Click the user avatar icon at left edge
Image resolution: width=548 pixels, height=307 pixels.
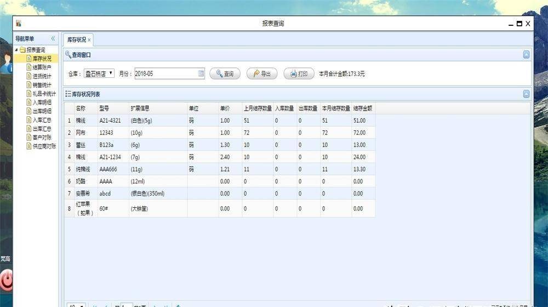[7, 63]
